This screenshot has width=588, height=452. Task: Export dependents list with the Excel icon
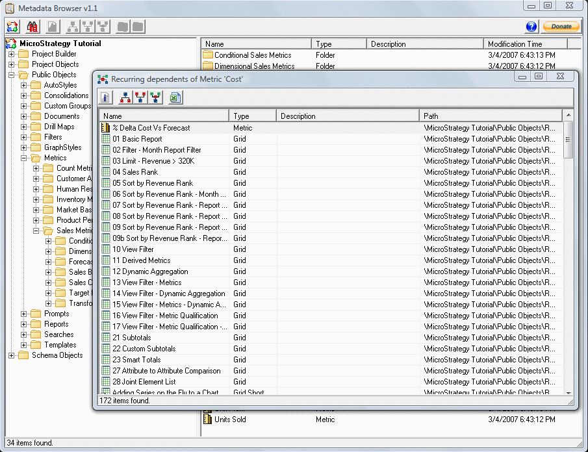click(175, 98)
